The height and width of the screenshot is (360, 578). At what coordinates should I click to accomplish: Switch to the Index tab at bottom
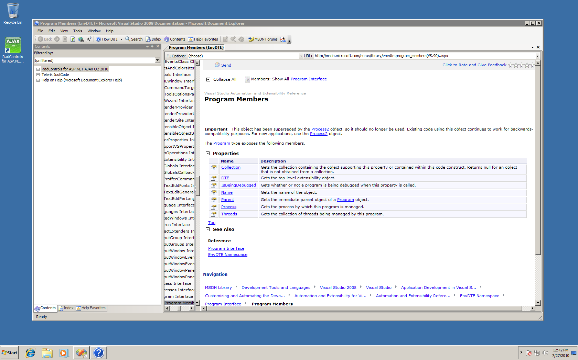click(x=66, y=308)
